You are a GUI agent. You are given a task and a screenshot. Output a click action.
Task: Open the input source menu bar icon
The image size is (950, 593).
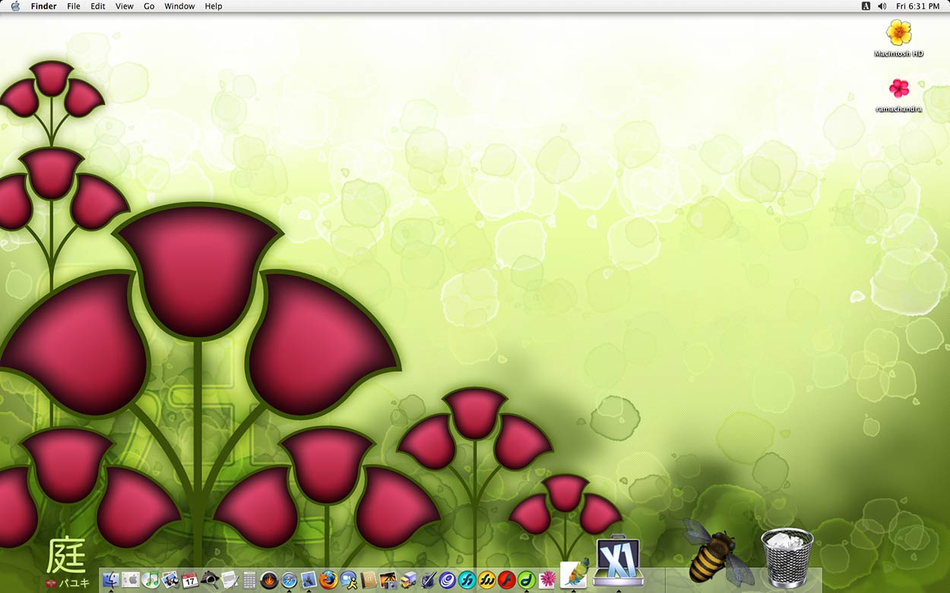click(x=866, y=6)
